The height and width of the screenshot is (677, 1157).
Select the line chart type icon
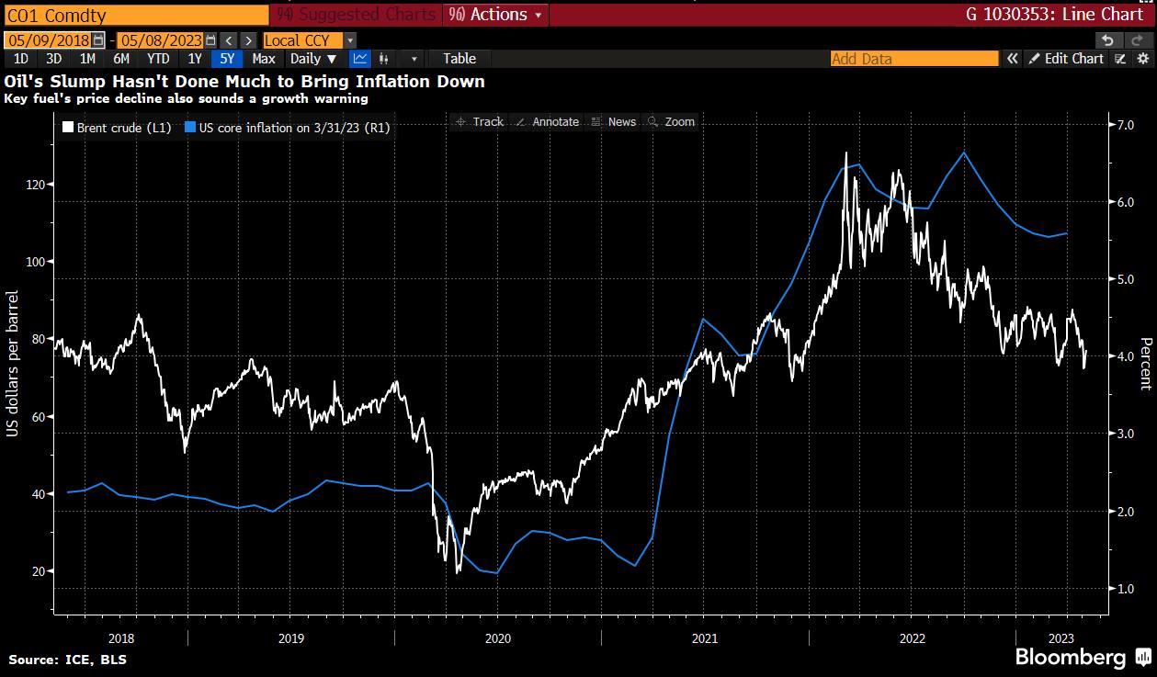(x=360, y=59)
